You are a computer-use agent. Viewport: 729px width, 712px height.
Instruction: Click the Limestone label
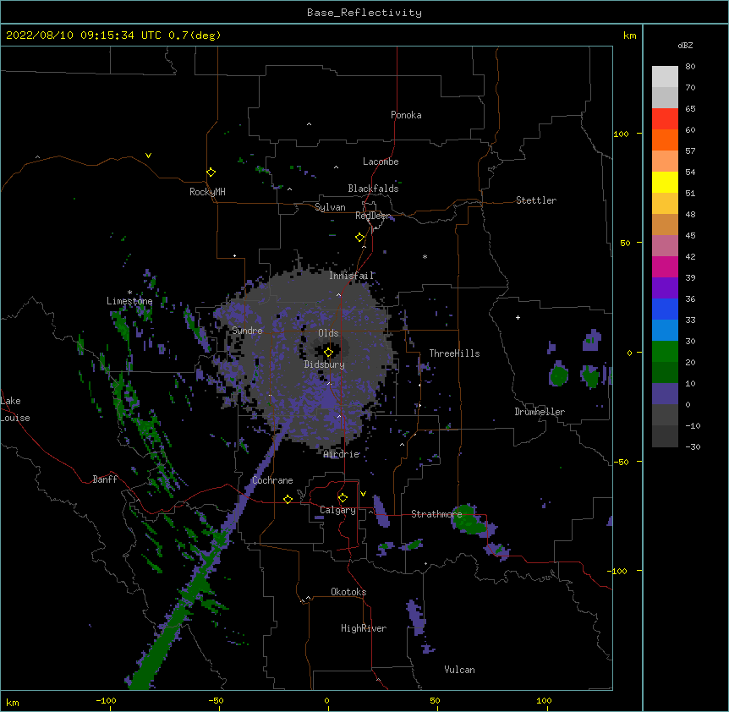129,301
